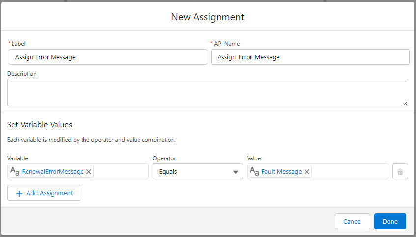Confirm the assignment with Done

point(389,221)
